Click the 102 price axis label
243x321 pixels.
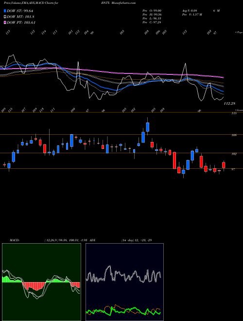[234, 154]
